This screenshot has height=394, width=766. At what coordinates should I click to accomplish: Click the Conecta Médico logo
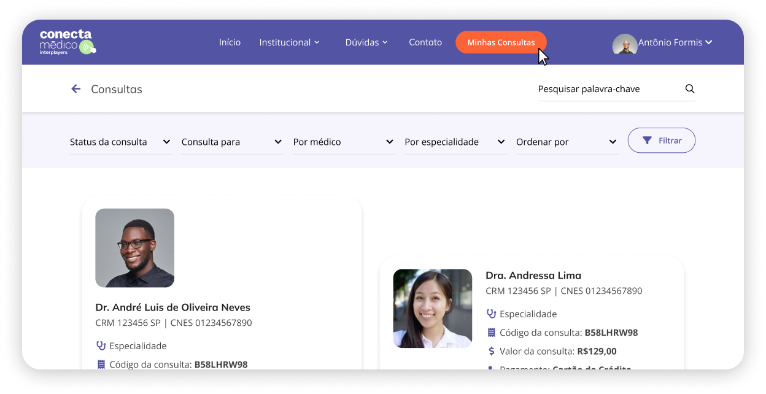(x=68, y=42)
